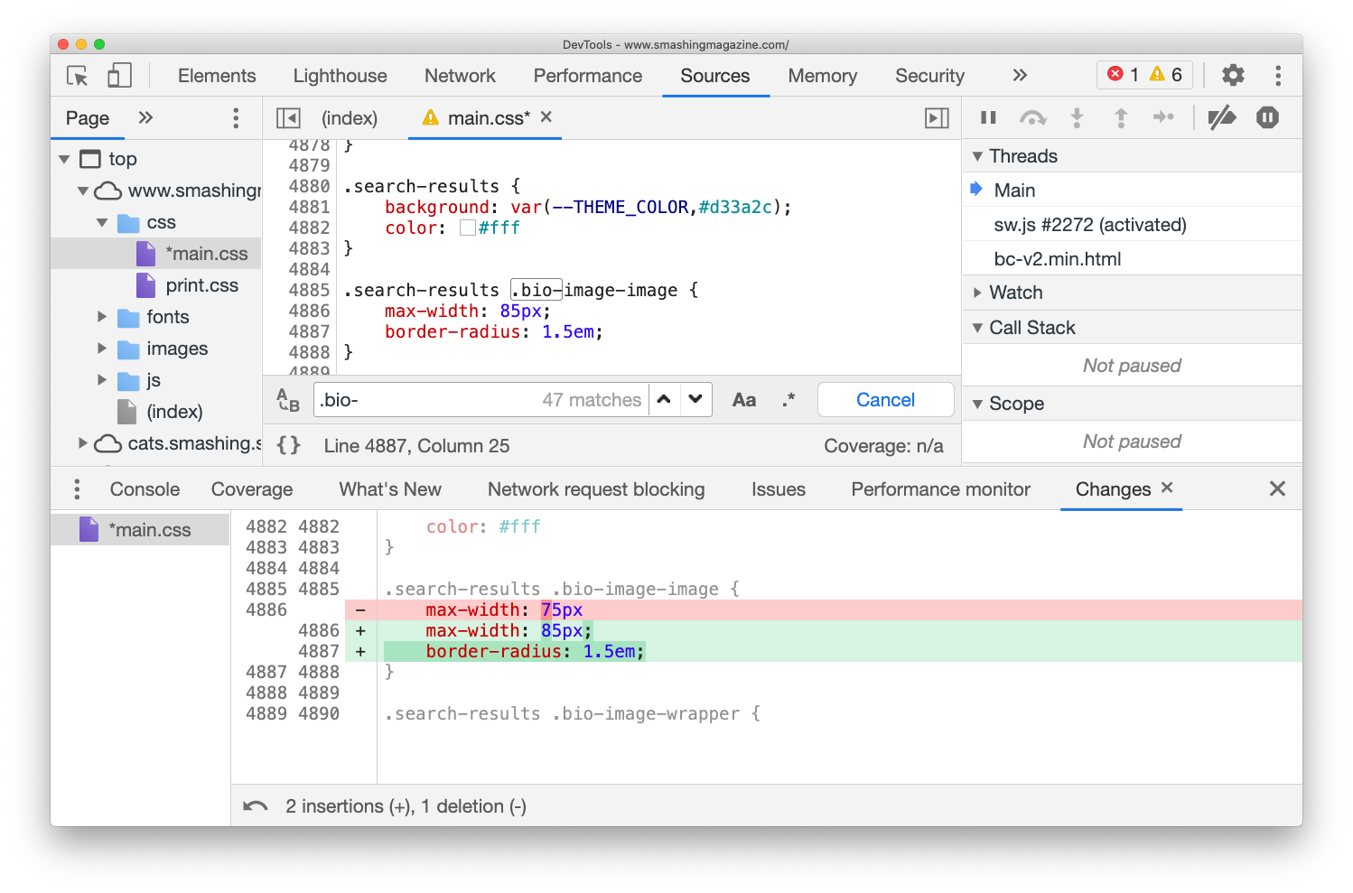Open the Console drawer tab
Image resolution: width=1353 pixels, height=893 pixels.
click(x=145, y=488)
